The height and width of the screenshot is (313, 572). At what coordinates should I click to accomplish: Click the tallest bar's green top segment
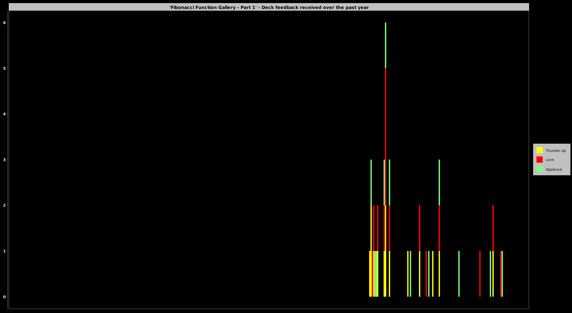[386, 45]
